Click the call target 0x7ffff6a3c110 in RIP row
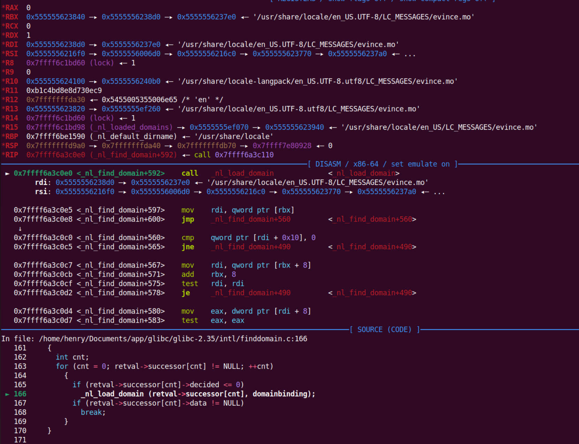This screenshot has width=579, height=444. pos(244,155)
